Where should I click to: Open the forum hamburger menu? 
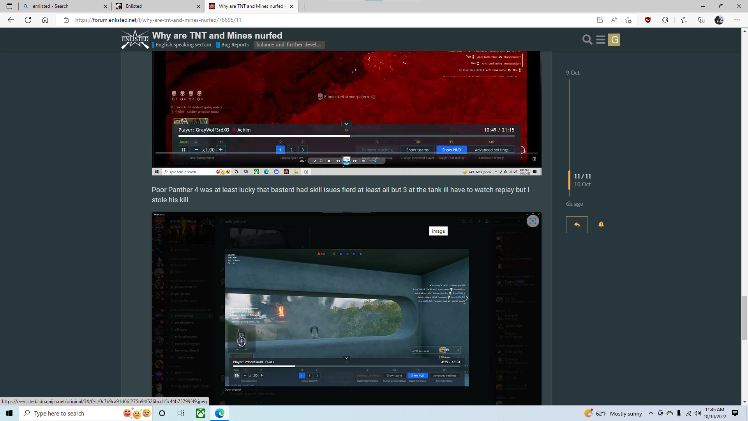click(600, 39)
